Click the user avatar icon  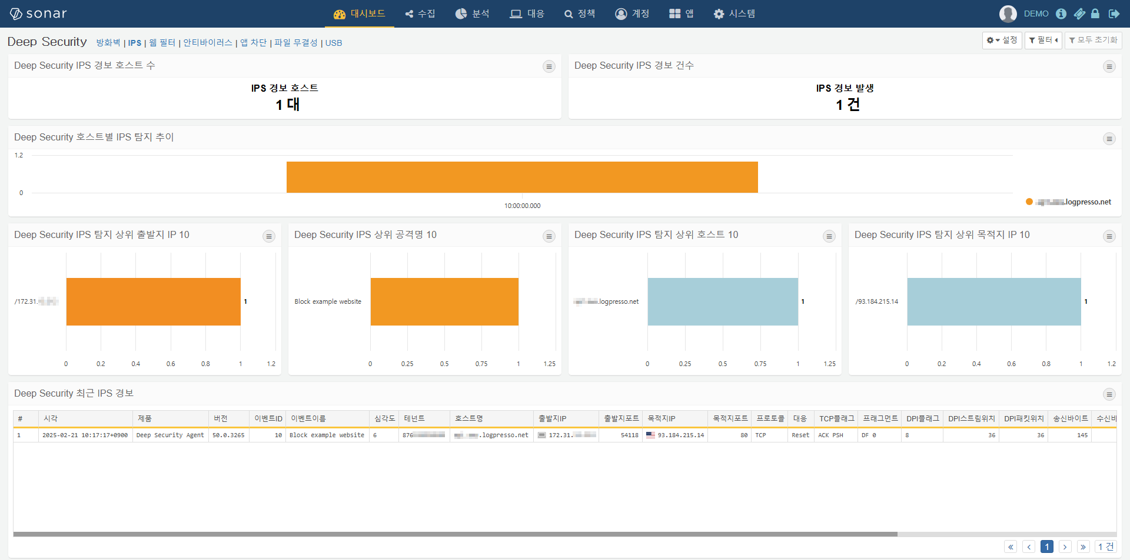[1008, 14]
